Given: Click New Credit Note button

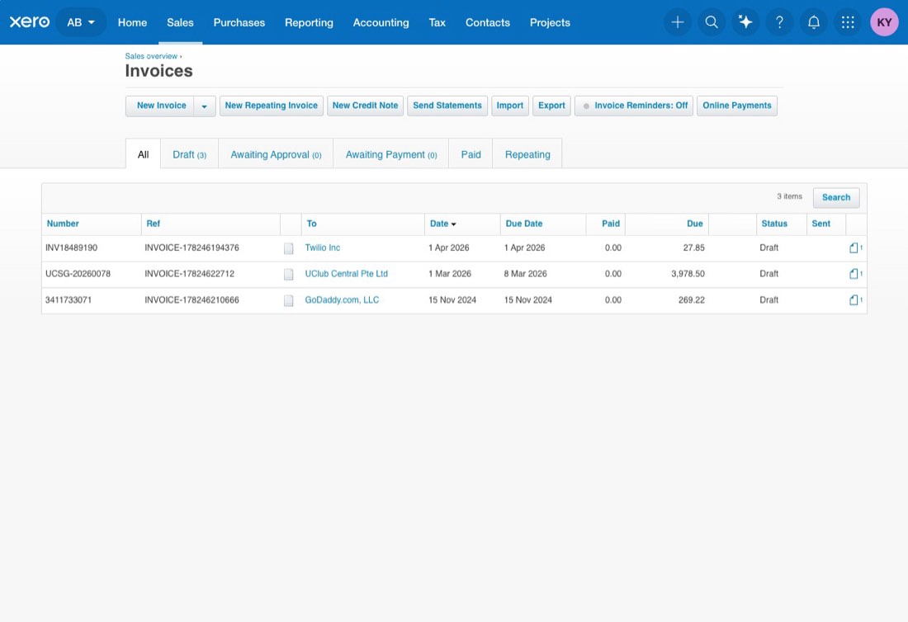Looking at the screenshot, I should pos(366,106).
